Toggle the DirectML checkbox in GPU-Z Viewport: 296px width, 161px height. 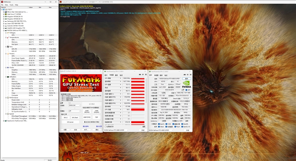click(x=182, y=124)
